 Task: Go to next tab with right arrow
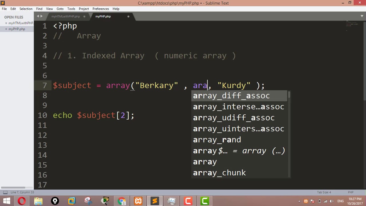[x=41, y=16]
